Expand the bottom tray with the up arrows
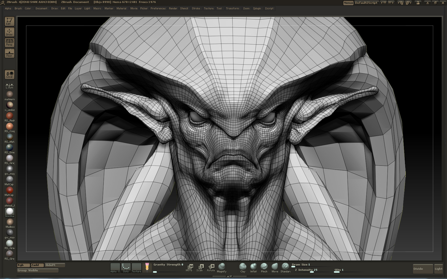The width and height of the screenshot is (447, 279). point(229,277)
